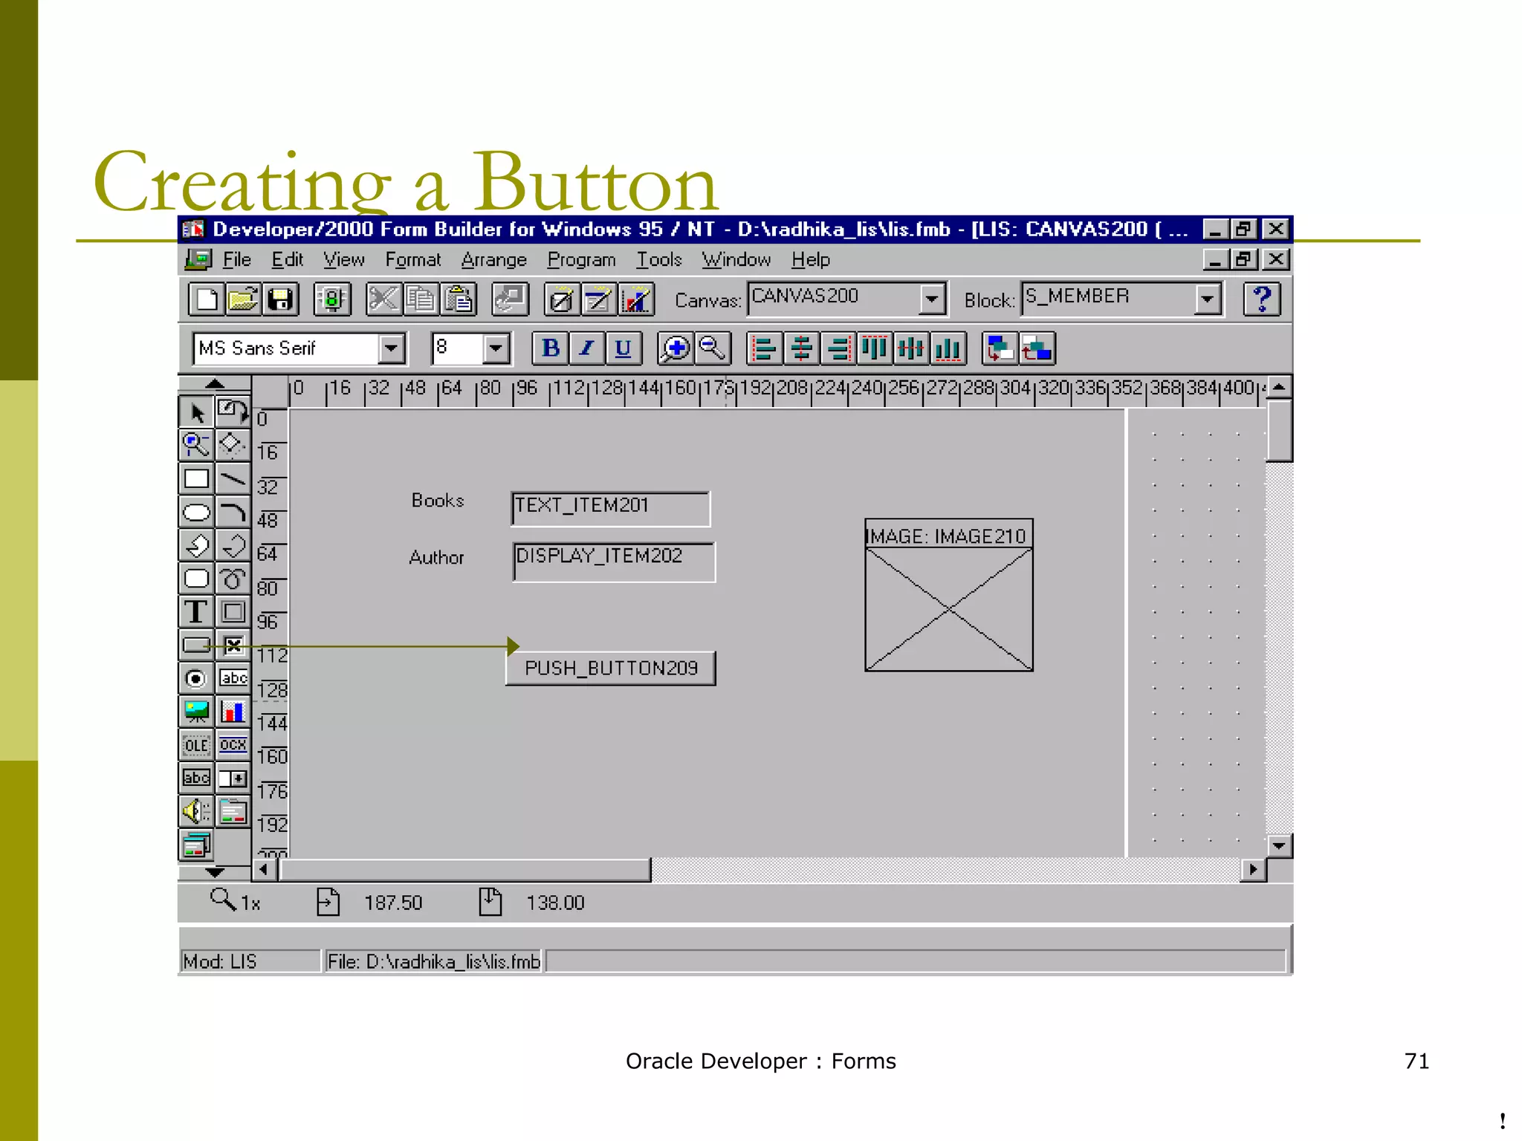Select the Rotate tool in palette
1522x1141 pixels.
coord(233,412)
